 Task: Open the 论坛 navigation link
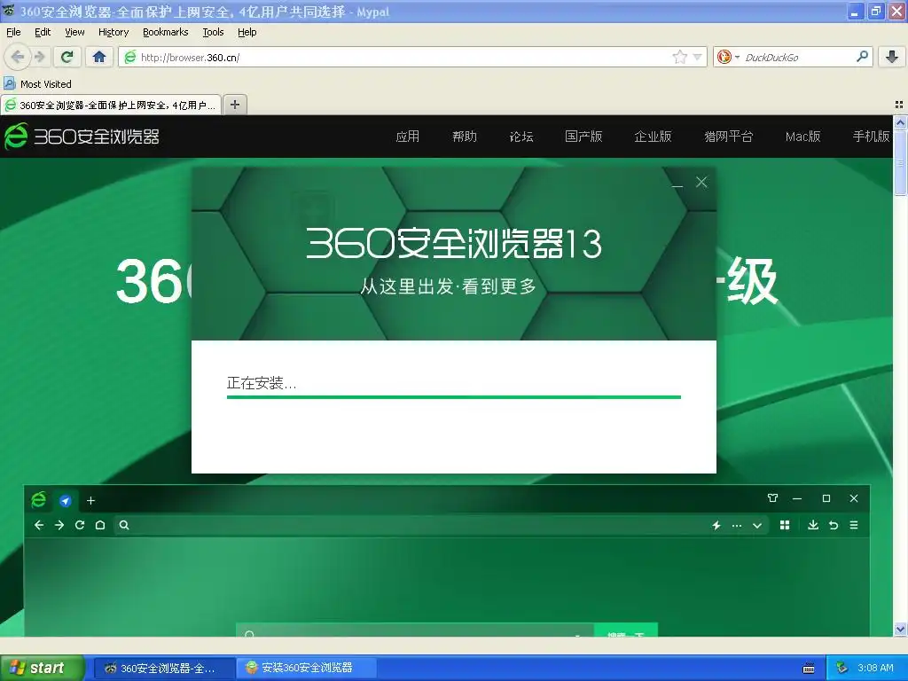(x=521, y=136)
